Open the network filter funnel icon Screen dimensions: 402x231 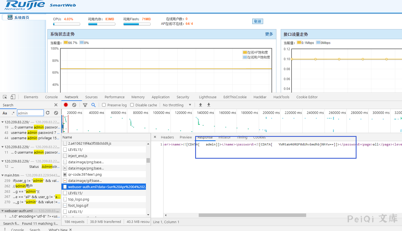[x=85, y=105]
